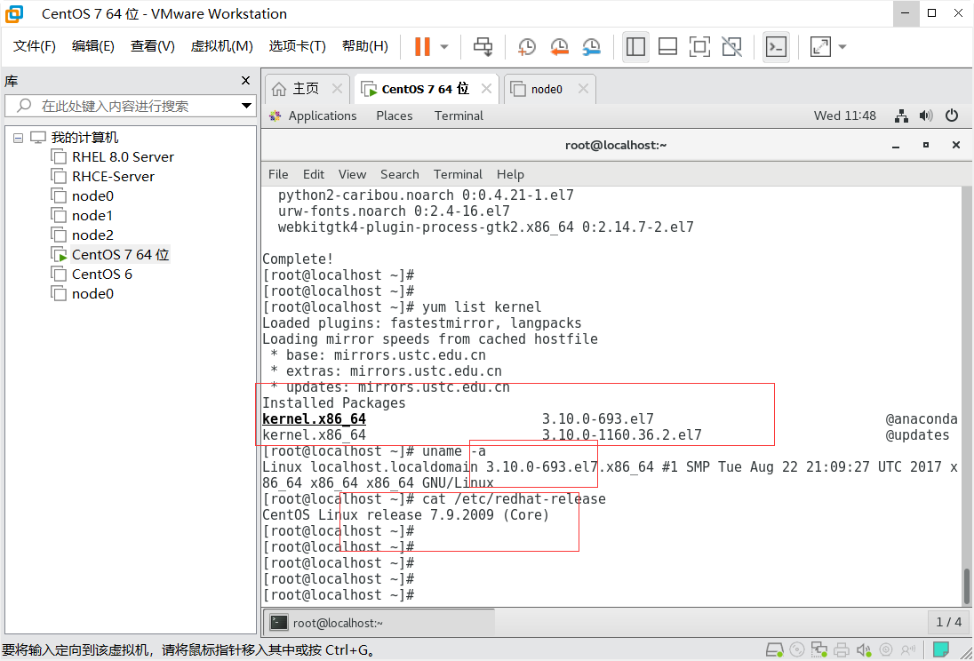Click the virtual network adapter status icon
The image size is (974, 661).
point(821,649)
